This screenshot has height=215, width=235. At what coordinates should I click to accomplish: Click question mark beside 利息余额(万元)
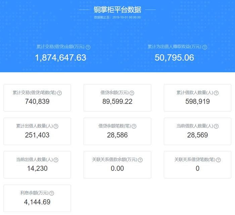tap(52, 193)
